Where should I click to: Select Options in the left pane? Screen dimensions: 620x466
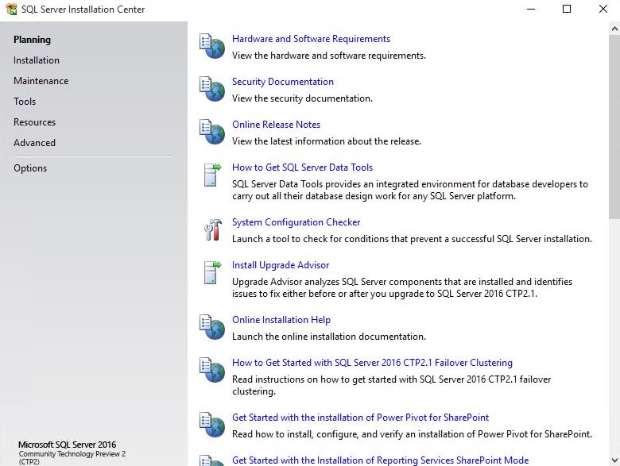click(30, 168)
